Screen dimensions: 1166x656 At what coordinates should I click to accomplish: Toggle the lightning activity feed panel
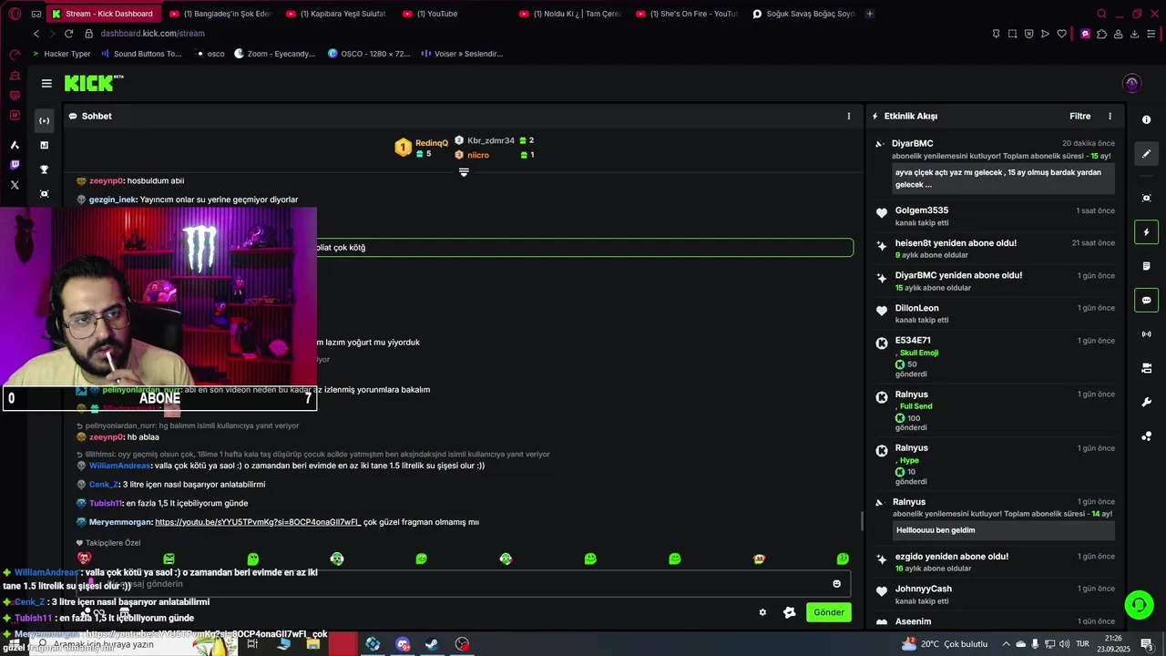click(1146, 232)
